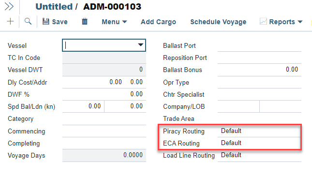This screenshot has height=176, width=312.
Task: Expand the sidebar with double chevron icon
Action: (9, 6)
